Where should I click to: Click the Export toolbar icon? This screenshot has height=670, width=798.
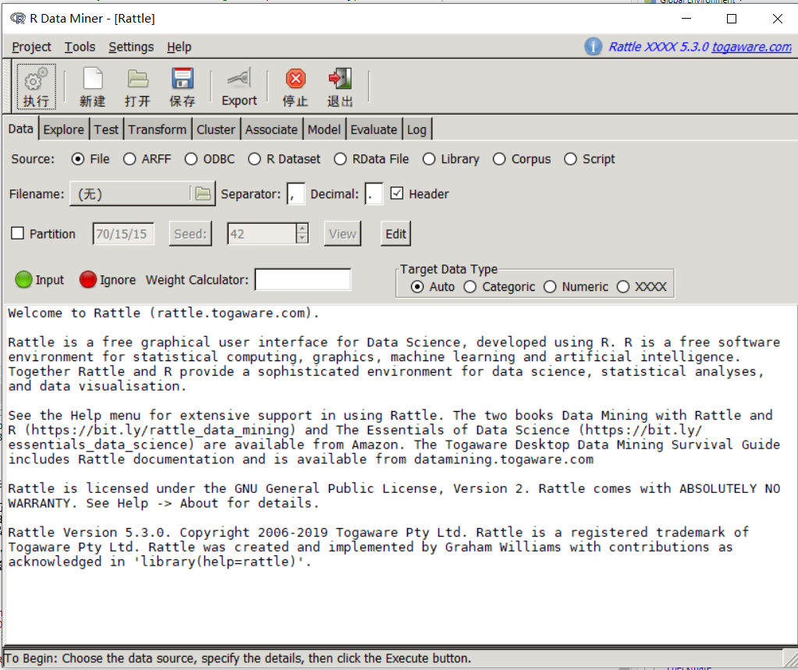[x=239, y=84]
